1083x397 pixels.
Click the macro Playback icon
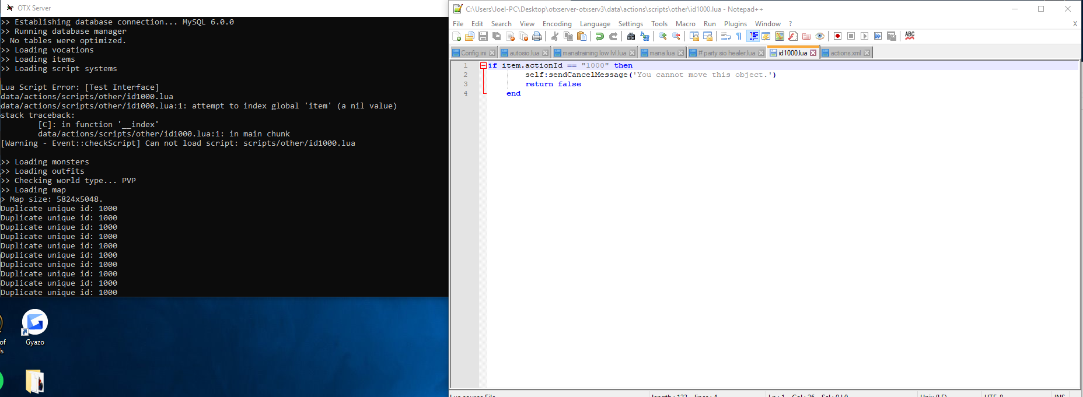pos(865,36)
